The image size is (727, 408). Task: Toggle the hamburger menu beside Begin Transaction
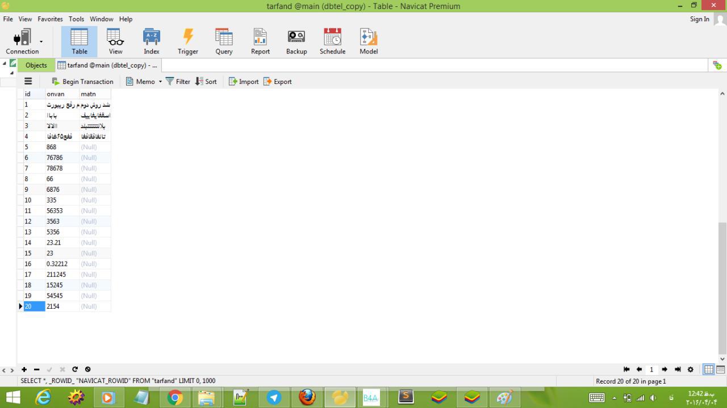[x=28, y=81]
